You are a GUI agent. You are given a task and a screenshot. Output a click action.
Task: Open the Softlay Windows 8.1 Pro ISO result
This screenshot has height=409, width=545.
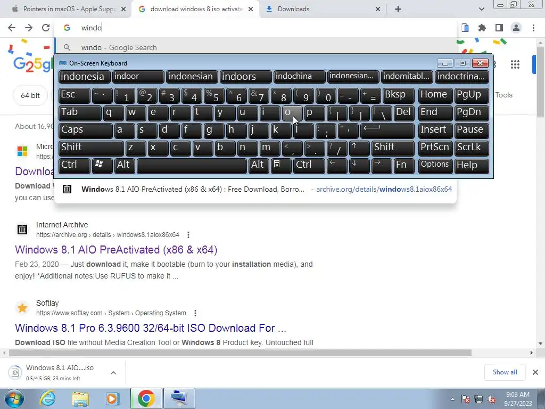tap(151, 328)
